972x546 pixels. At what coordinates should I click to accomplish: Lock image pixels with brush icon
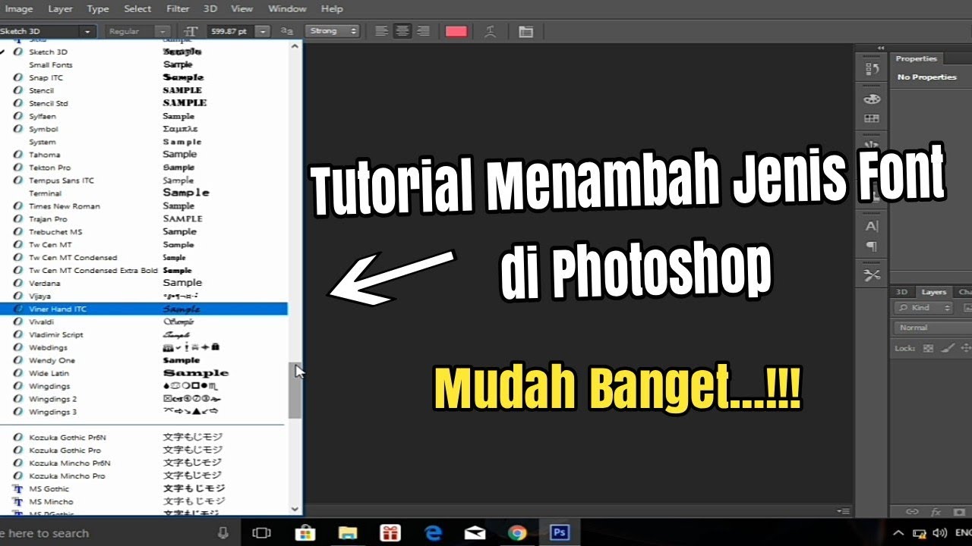click(947, 348)
